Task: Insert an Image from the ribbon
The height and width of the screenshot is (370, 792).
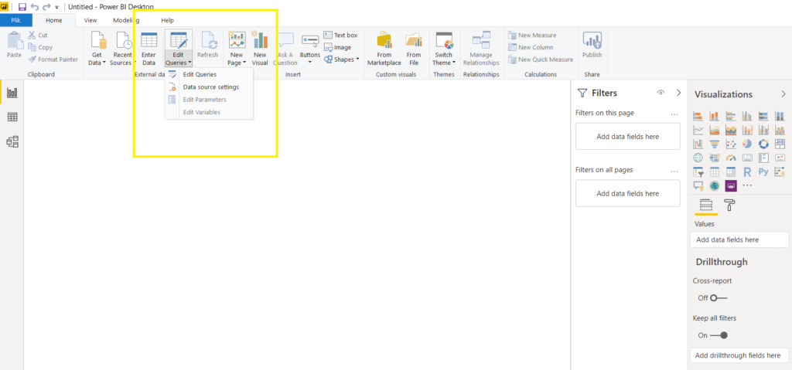Action: (x=337, y=47)
